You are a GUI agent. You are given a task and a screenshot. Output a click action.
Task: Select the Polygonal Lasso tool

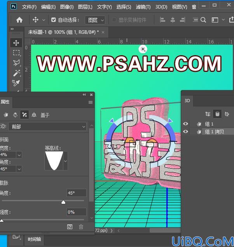[16, 63]
